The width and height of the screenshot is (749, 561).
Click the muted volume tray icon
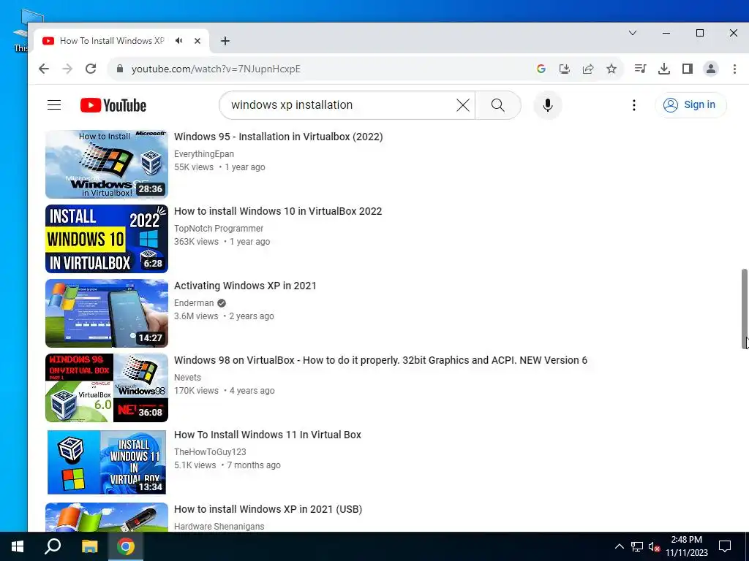[x=654, y=546]
